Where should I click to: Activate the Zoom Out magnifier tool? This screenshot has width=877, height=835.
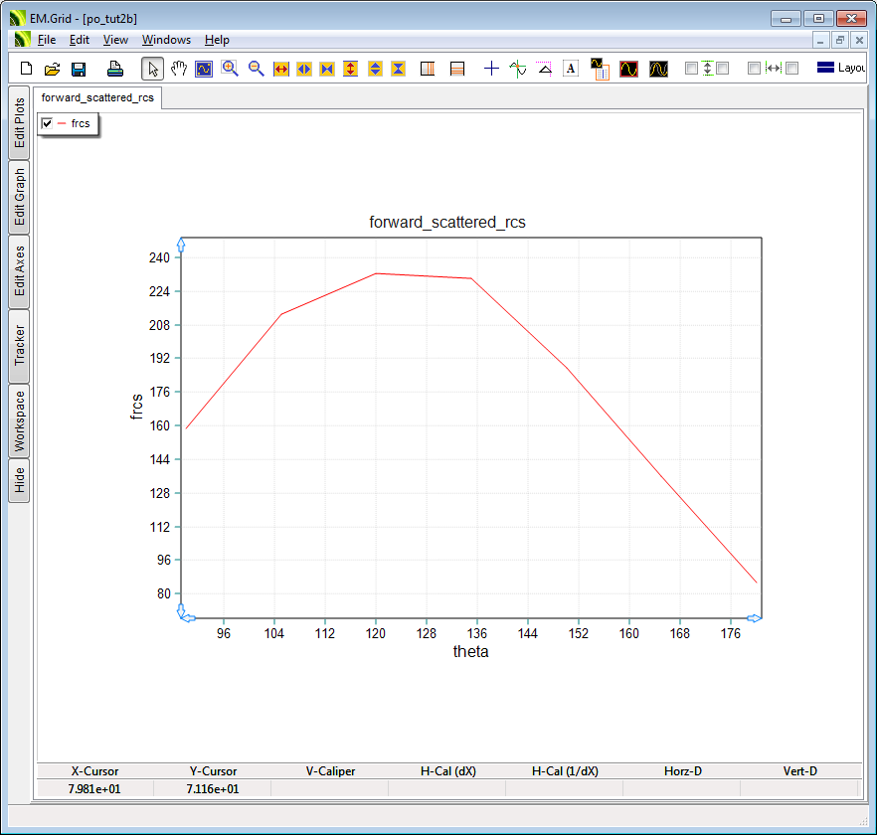point(256,69)
